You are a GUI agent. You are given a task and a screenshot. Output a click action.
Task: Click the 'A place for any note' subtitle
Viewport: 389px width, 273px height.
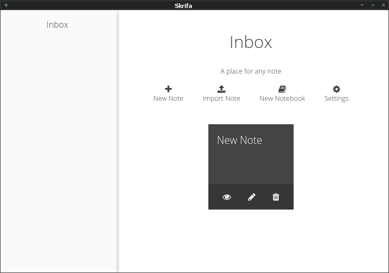point(251,71)
